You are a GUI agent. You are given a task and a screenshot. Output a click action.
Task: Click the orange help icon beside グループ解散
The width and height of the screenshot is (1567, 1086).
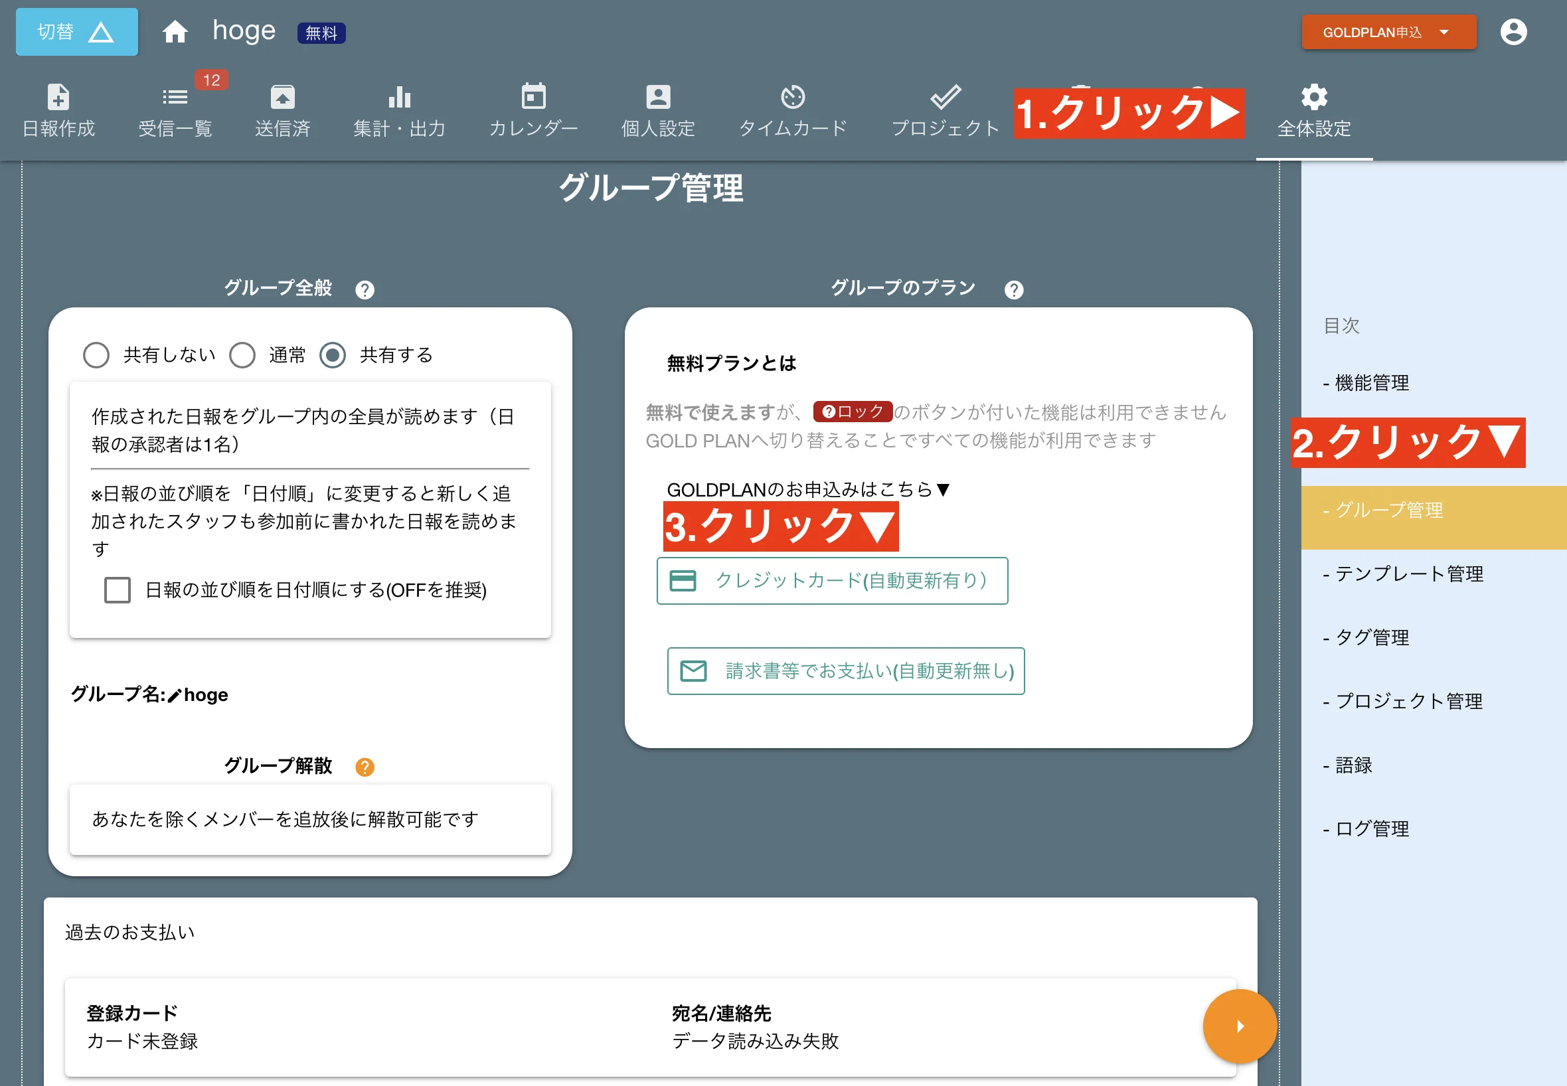[x=365, y=767]
